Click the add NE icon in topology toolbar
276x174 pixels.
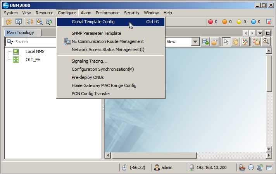tap(205, 42)
